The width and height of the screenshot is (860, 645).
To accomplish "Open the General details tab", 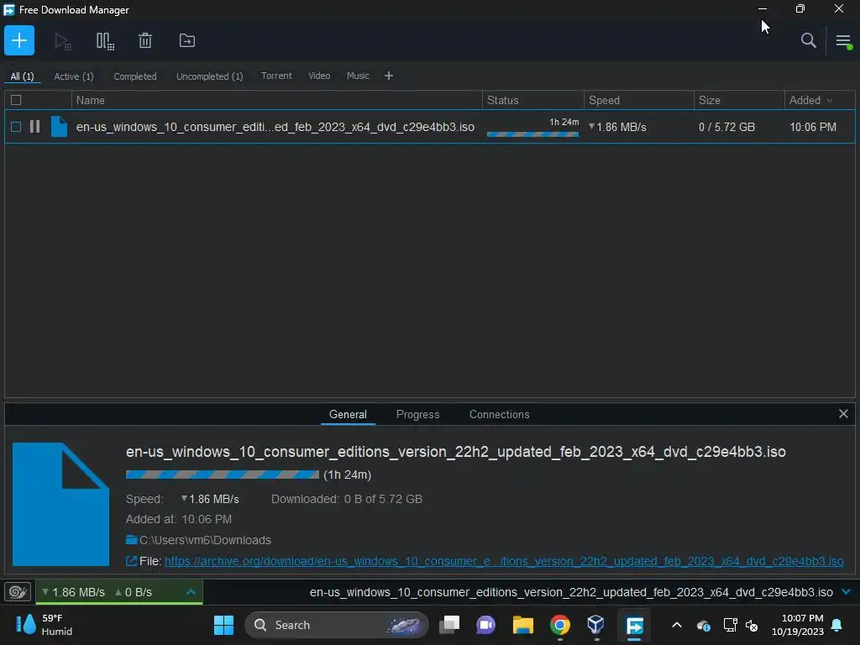I will tap(348, 415).
